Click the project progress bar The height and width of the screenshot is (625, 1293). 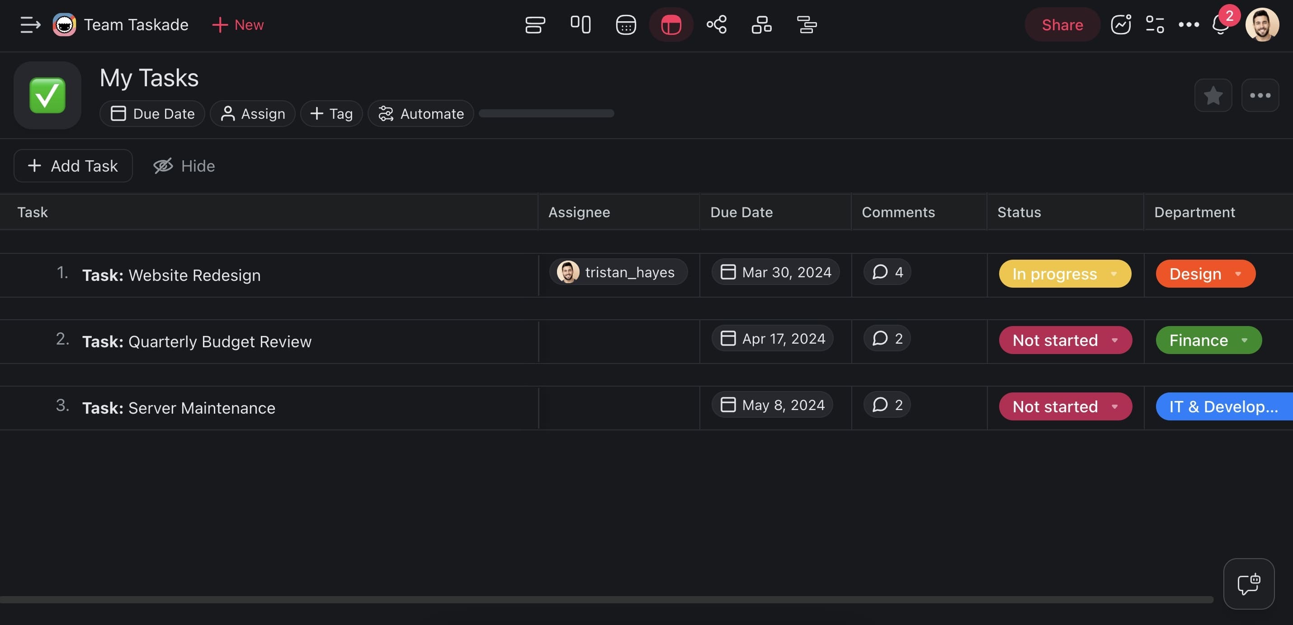point(546,114)
